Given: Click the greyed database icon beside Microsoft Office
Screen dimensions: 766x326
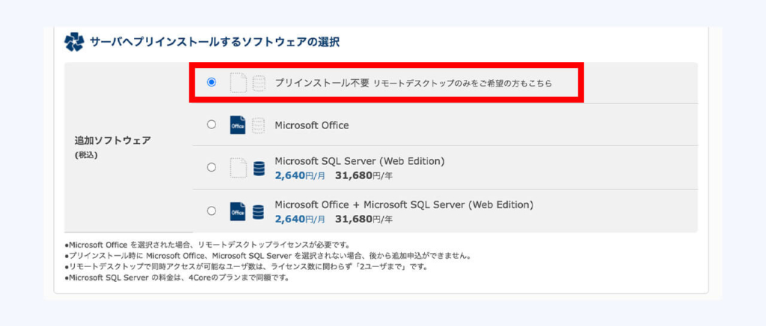Looking at the screenshot, I should tap(258, 125).
